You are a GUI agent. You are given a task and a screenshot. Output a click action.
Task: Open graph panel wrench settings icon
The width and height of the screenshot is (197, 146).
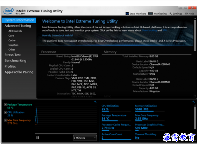tap(95, 102)
